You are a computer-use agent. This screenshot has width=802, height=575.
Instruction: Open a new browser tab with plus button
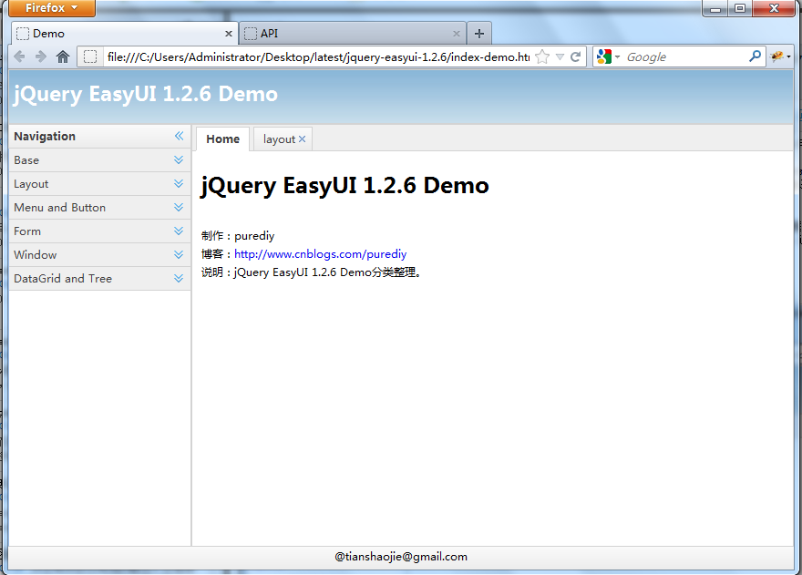(479, 34)
